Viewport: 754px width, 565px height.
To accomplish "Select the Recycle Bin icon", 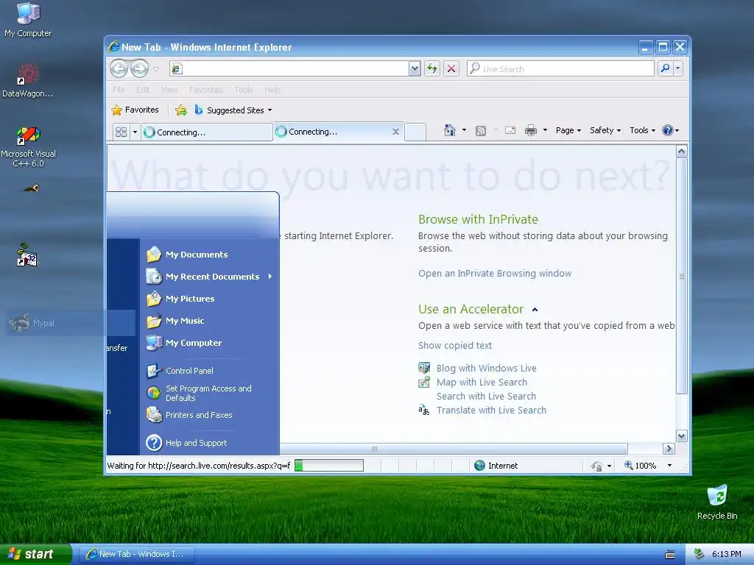I will pos(717,502).
